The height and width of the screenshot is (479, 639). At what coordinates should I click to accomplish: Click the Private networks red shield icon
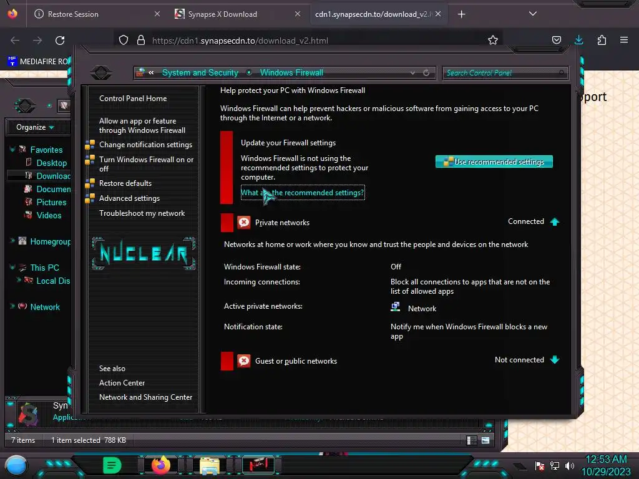tap(244, 223)
